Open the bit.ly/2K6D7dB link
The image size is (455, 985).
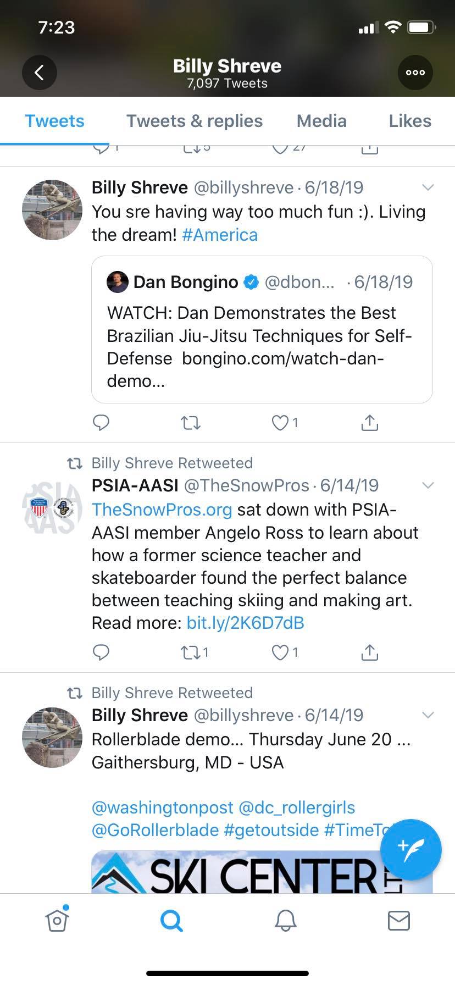coord(245,623)
